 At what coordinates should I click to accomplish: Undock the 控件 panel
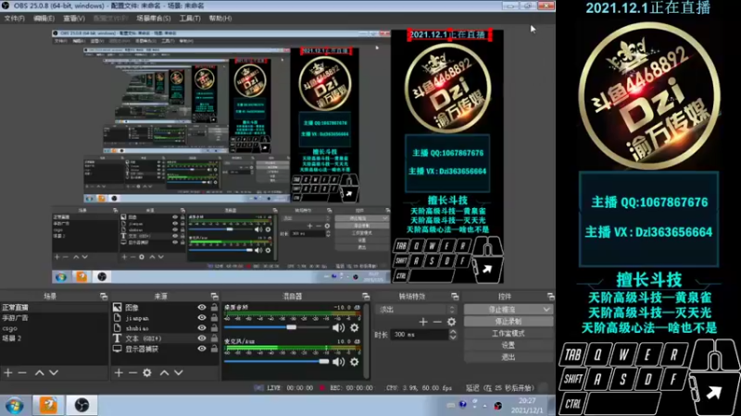click(550, 296)
